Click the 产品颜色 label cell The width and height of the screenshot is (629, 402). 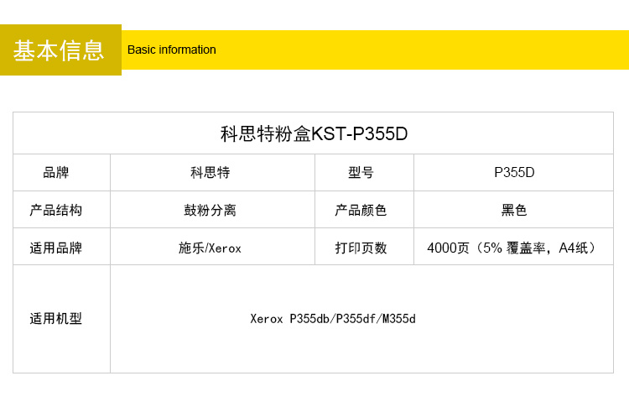tap(361, 210)
